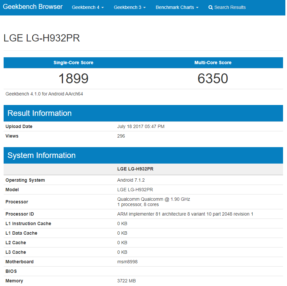Viewport: 287px width, 286px height.
Task: Open the Geekbench Browser home link
Action: point(33,7)
